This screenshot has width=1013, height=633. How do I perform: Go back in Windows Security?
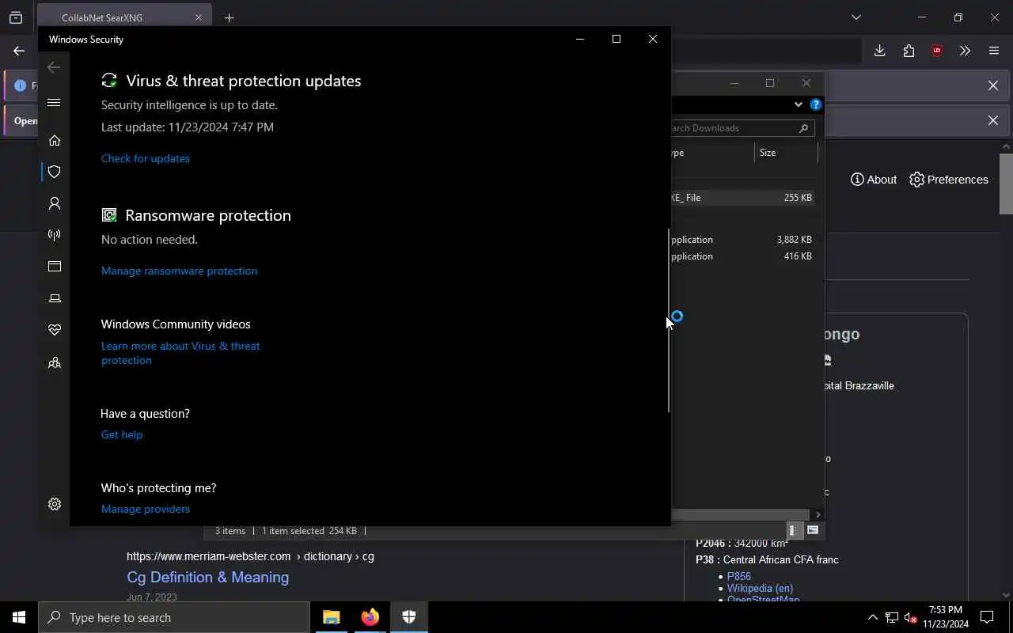pos(54,67)
